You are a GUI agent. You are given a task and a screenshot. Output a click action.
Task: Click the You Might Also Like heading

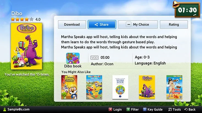[x=76, y=72]
